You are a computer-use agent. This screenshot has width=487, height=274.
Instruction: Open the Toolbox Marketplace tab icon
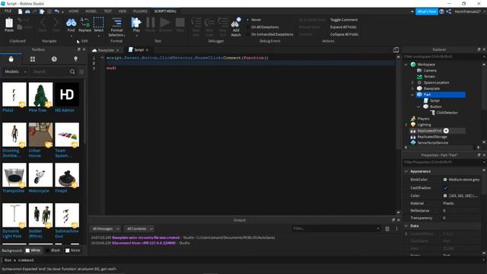click(x=11, y=59)
